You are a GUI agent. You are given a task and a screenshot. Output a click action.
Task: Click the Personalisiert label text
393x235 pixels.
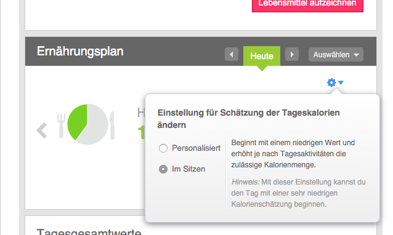[x=196, y=148]
